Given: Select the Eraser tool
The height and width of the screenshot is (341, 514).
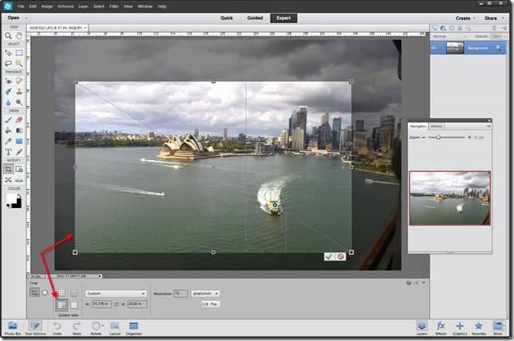Looking at the screenshot, I should (x=19, y=120).
